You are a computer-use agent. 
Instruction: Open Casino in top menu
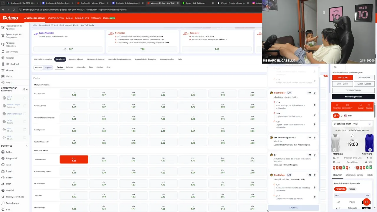coord(69,18)
